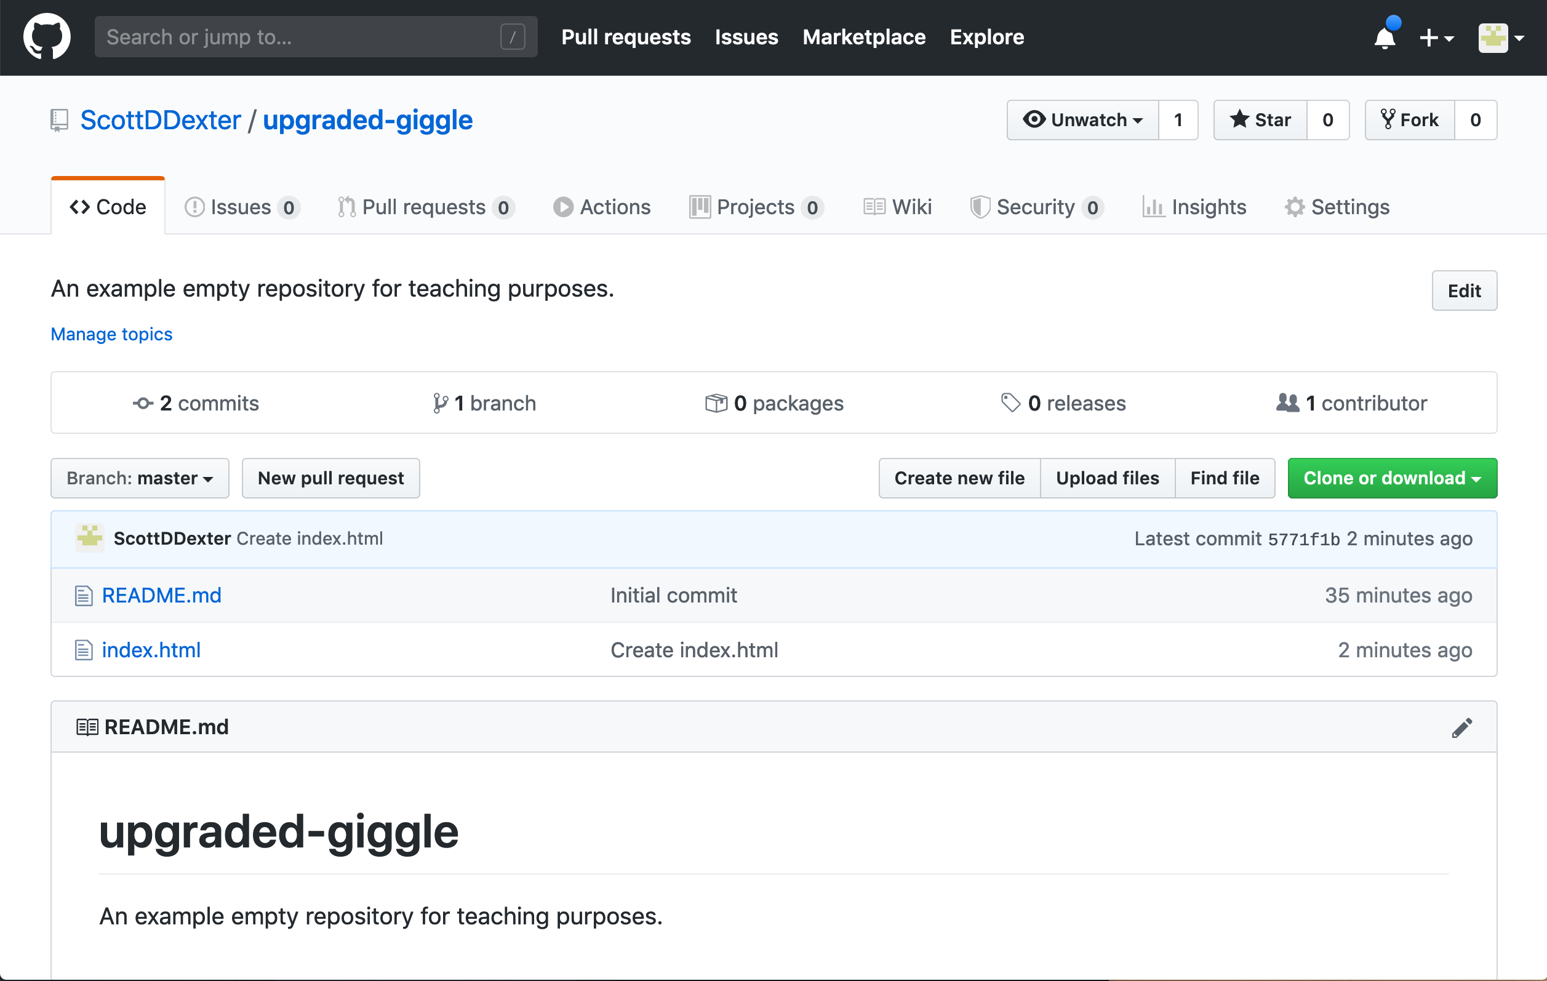The width and height of the screenshot is (1547, 981).
Task: Click New pull request button
Action: (x=331, y=478)
